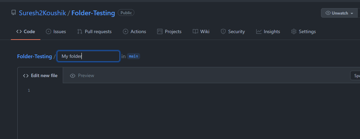Click the Preview eye icon
Image resolution: width=360 pixels, height=139 pixels.
pos(73,76)
